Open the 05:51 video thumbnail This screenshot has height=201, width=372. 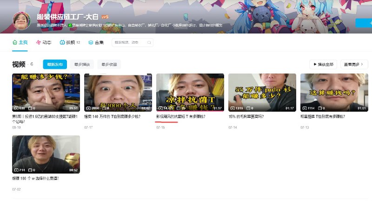pos(46,93)
